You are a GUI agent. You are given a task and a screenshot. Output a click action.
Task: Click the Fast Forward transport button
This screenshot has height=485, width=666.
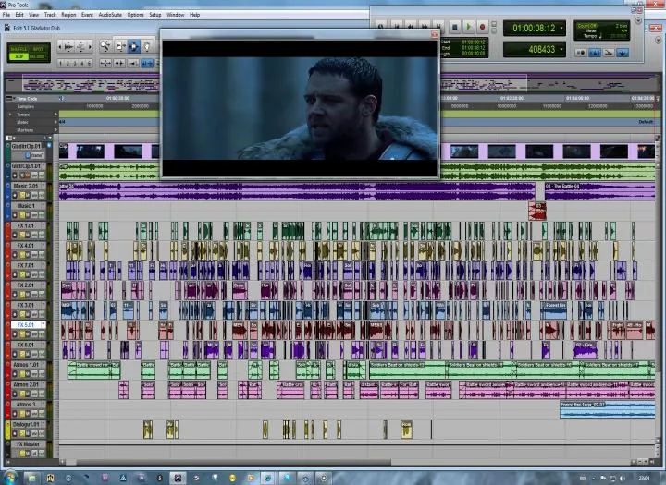(x=425, y=27)
